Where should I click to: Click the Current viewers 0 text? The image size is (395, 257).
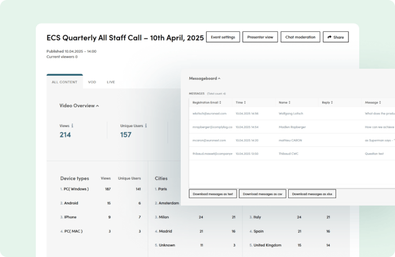(x=62, y=57)
